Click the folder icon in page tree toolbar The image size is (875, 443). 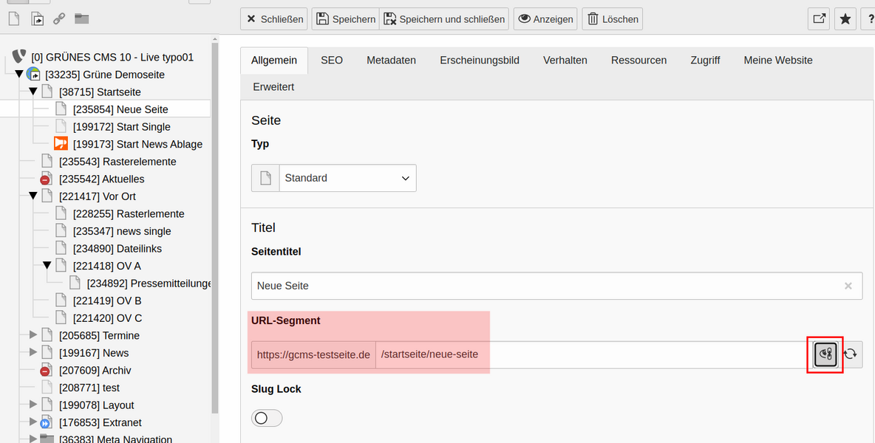pos(82,19)
